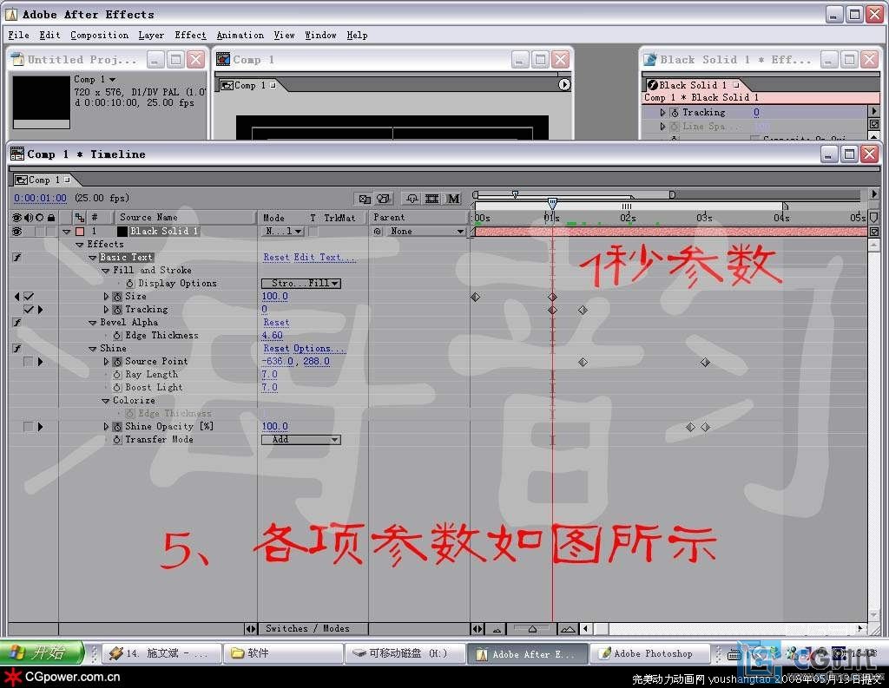
Task: Click the Hide Shy Layers button
Action: pyautogui.click(x=412, y=199)
